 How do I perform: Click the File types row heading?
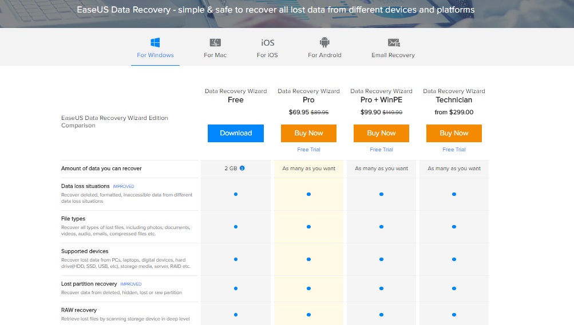pos(73,219)
